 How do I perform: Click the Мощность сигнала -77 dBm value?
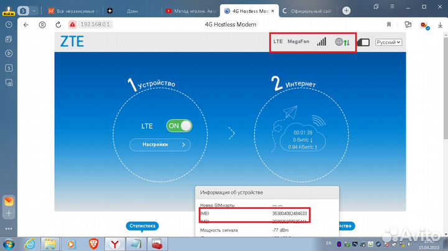280,230
